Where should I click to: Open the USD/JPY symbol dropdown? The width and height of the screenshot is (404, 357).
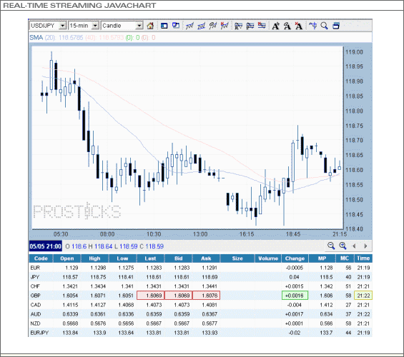coord(63,26)
